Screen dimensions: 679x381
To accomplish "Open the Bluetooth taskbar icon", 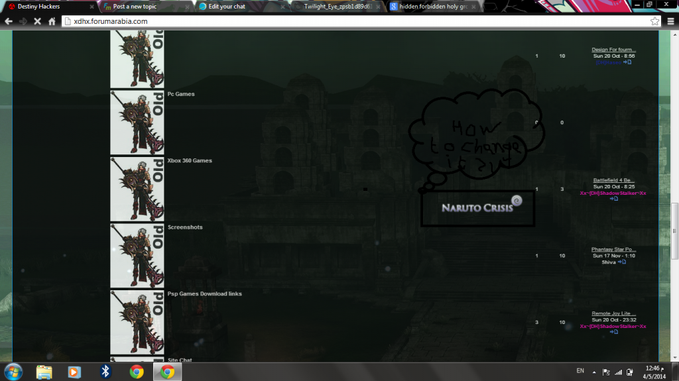I will pyautogui.click(x=105, y=372).
